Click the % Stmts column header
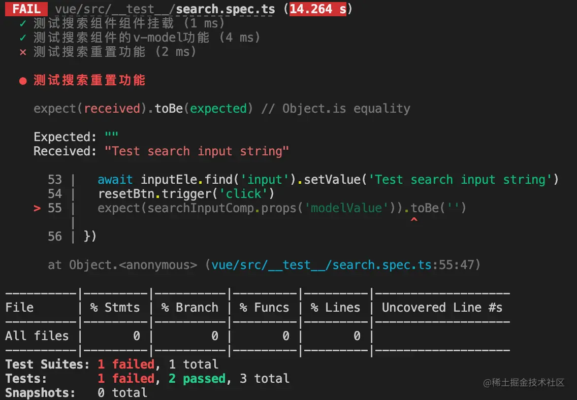577x400 pixels. tap(115, 307)
